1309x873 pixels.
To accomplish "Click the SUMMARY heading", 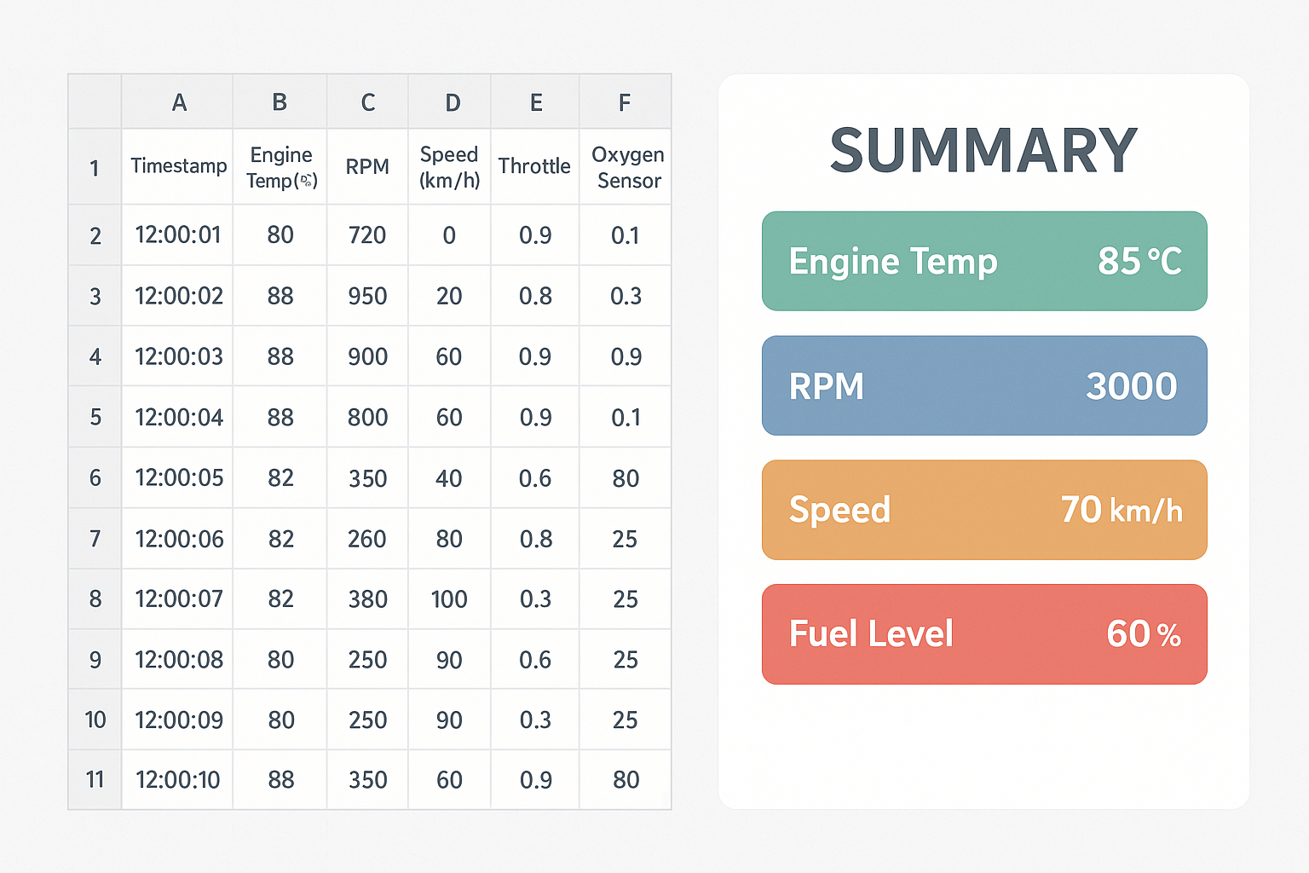I will click(983, 150).
